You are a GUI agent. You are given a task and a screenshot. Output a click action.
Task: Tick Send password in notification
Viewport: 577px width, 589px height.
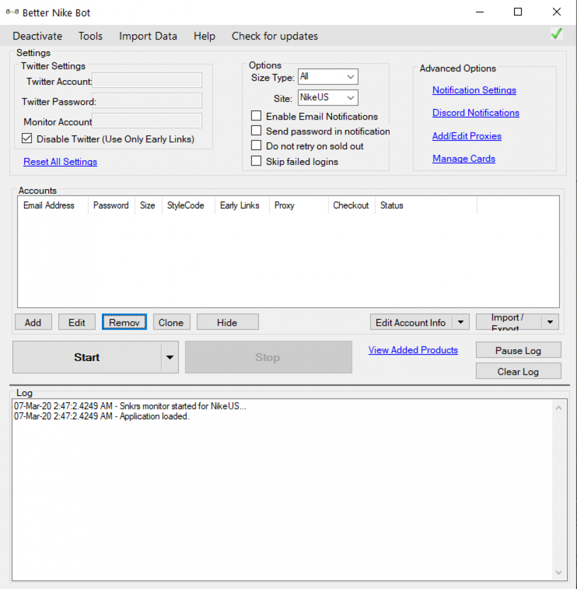pos(256,131)
